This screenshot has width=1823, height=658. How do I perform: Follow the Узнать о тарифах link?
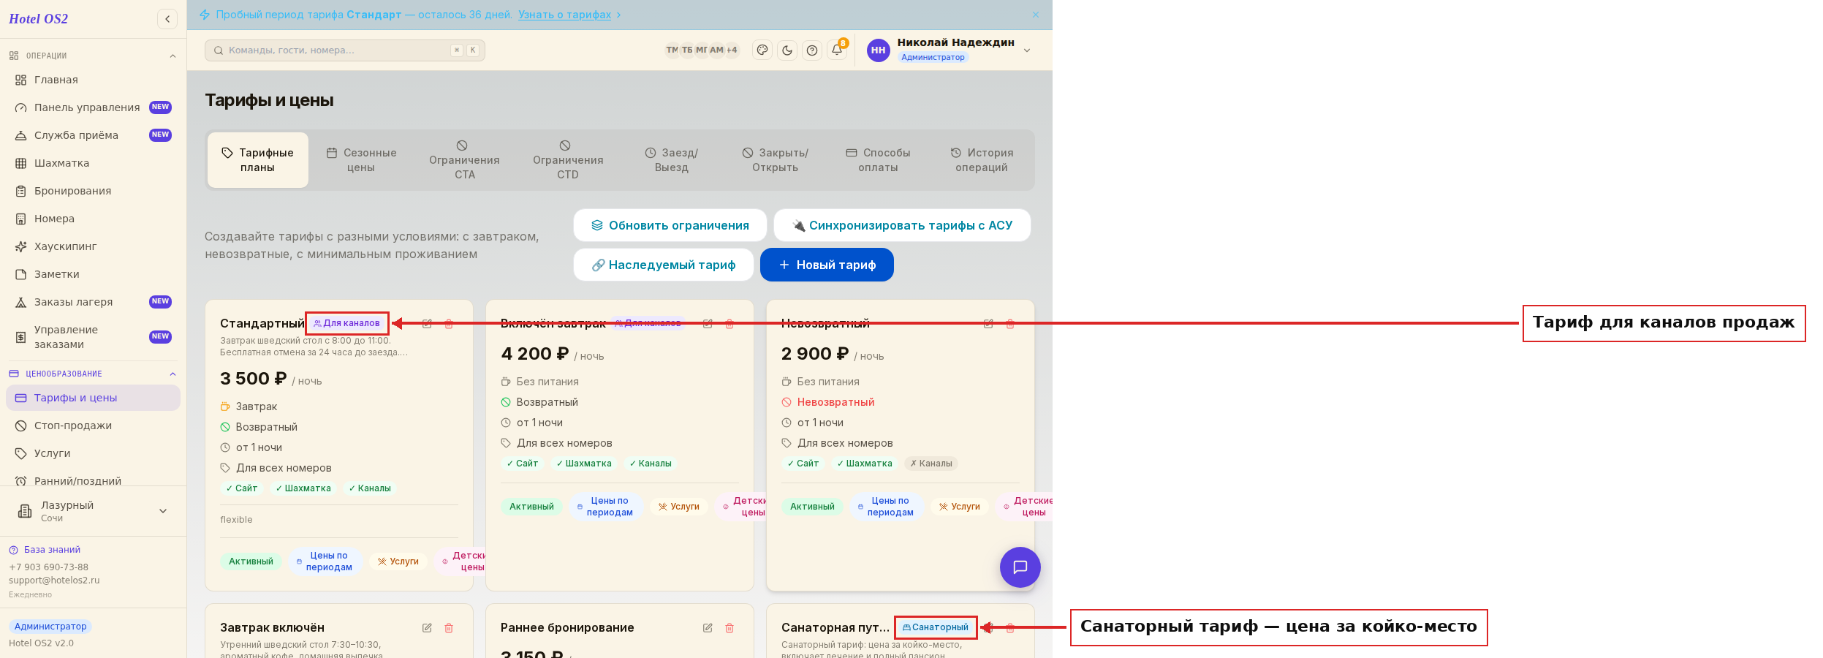point(565,15)
